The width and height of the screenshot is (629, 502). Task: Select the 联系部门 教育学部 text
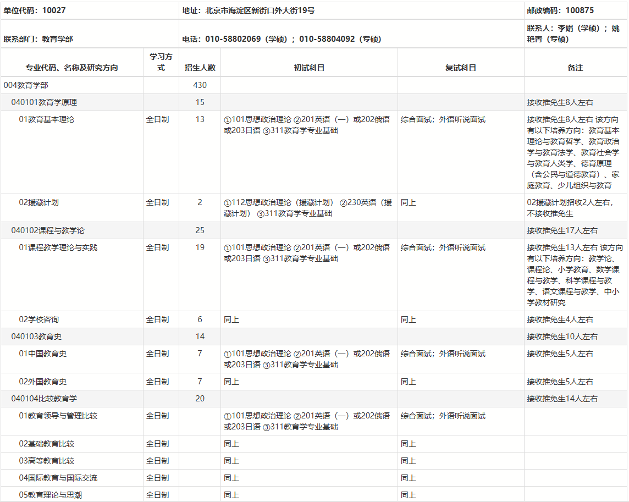[38, 39]
